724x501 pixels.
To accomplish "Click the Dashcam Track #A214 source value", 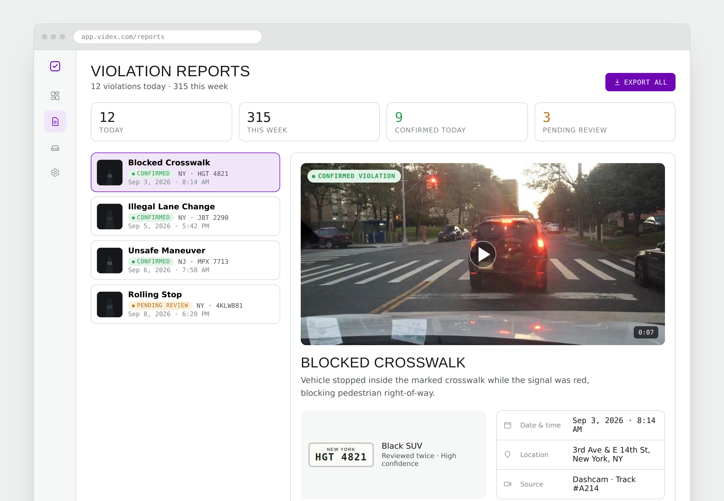I will [x=604, y=484].
